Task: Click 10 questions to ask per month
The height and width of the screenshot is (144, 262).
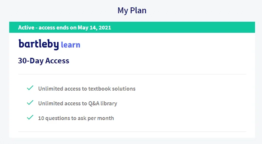Action: point(76,118)
